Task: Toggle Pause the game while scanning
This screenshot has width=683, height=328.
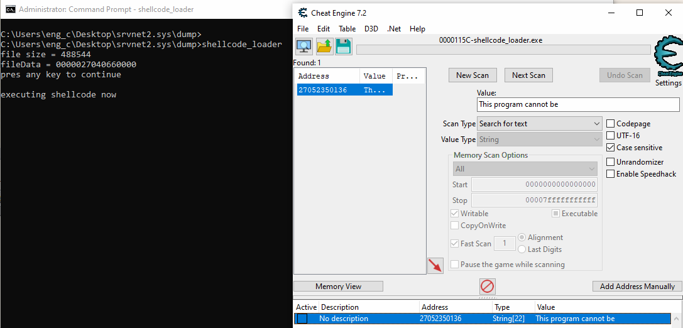Action: (454, 265)
